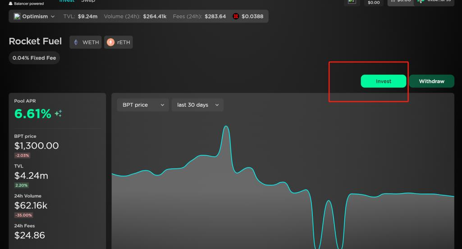Click the WETH token icon
Viewport: 462px width, 249px height.
[76, 42]
